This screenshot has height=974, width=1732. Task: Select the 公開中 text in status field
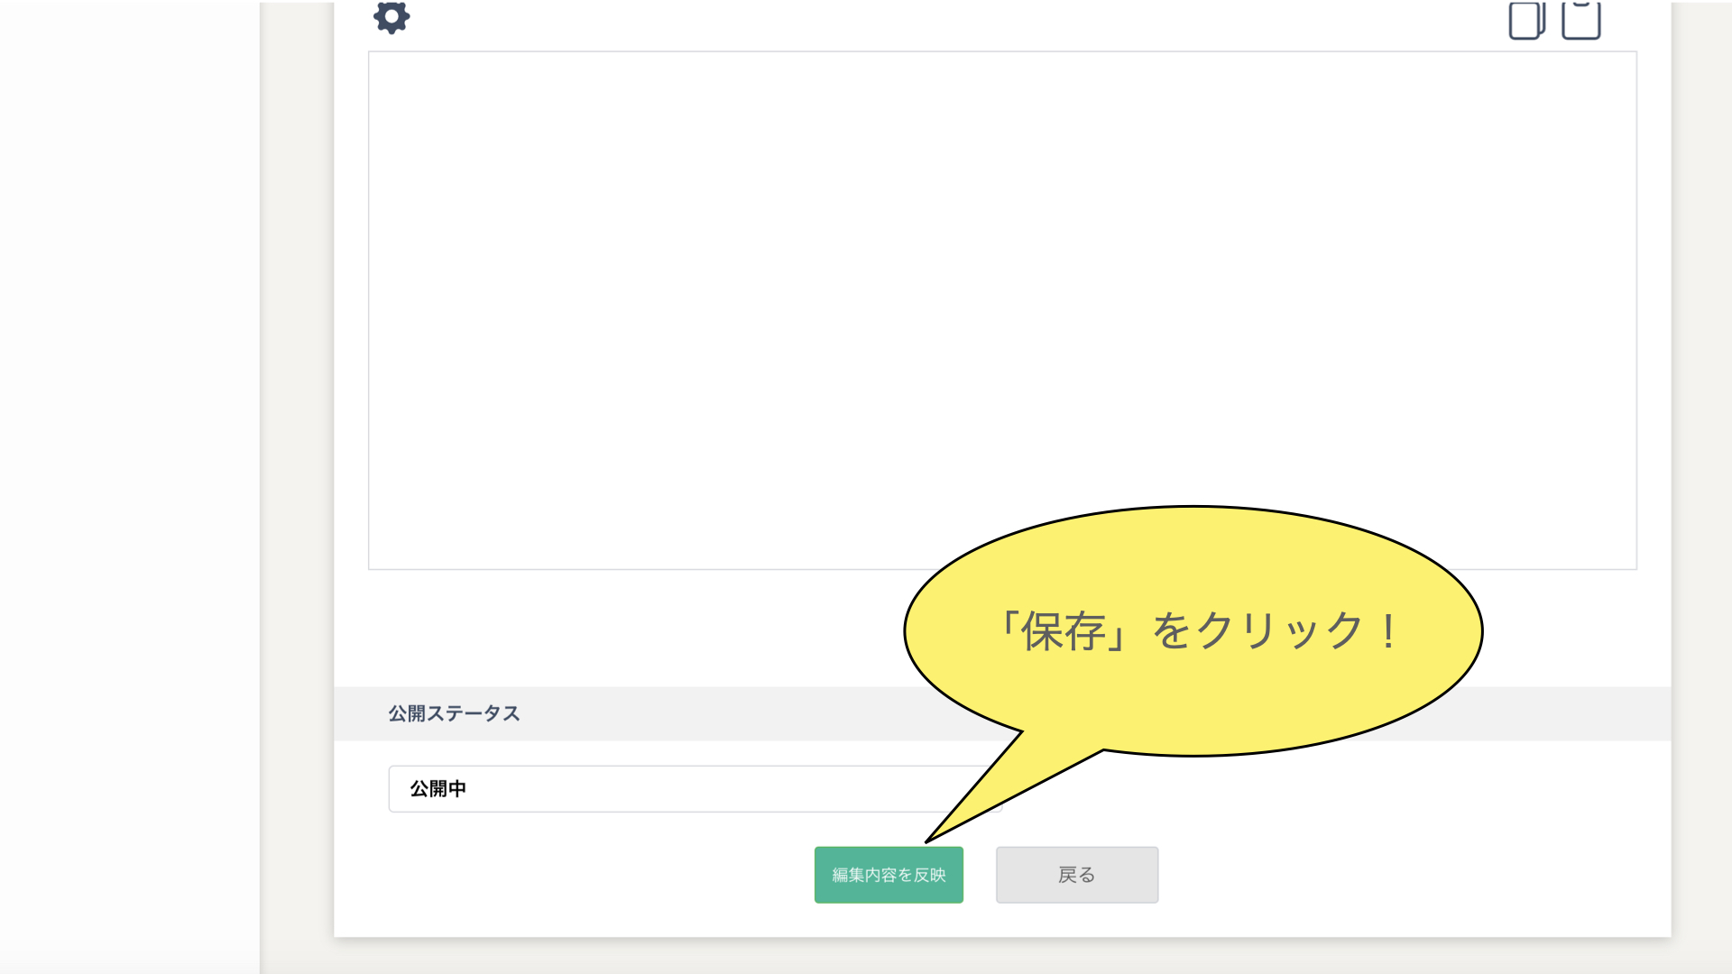[x=438, y=789]
